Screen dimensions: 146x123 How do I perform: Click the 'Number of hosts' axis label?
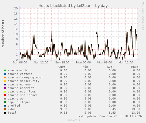pyautogui.click(x=3, y=34)
